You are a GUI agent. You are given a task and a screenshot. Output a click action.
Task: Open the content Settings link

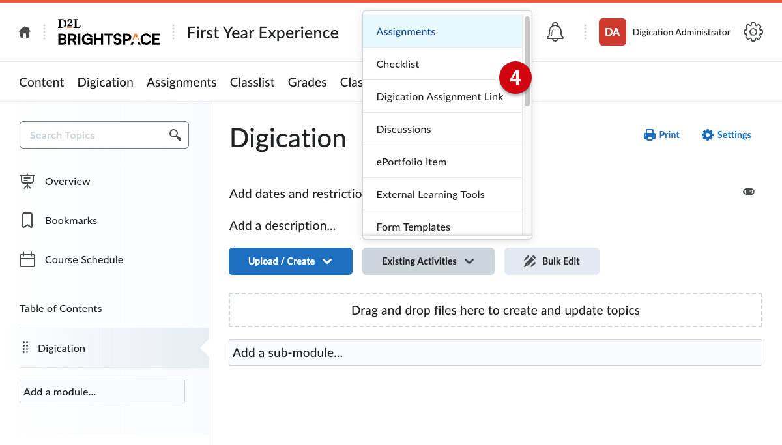[x=727, y=135]
